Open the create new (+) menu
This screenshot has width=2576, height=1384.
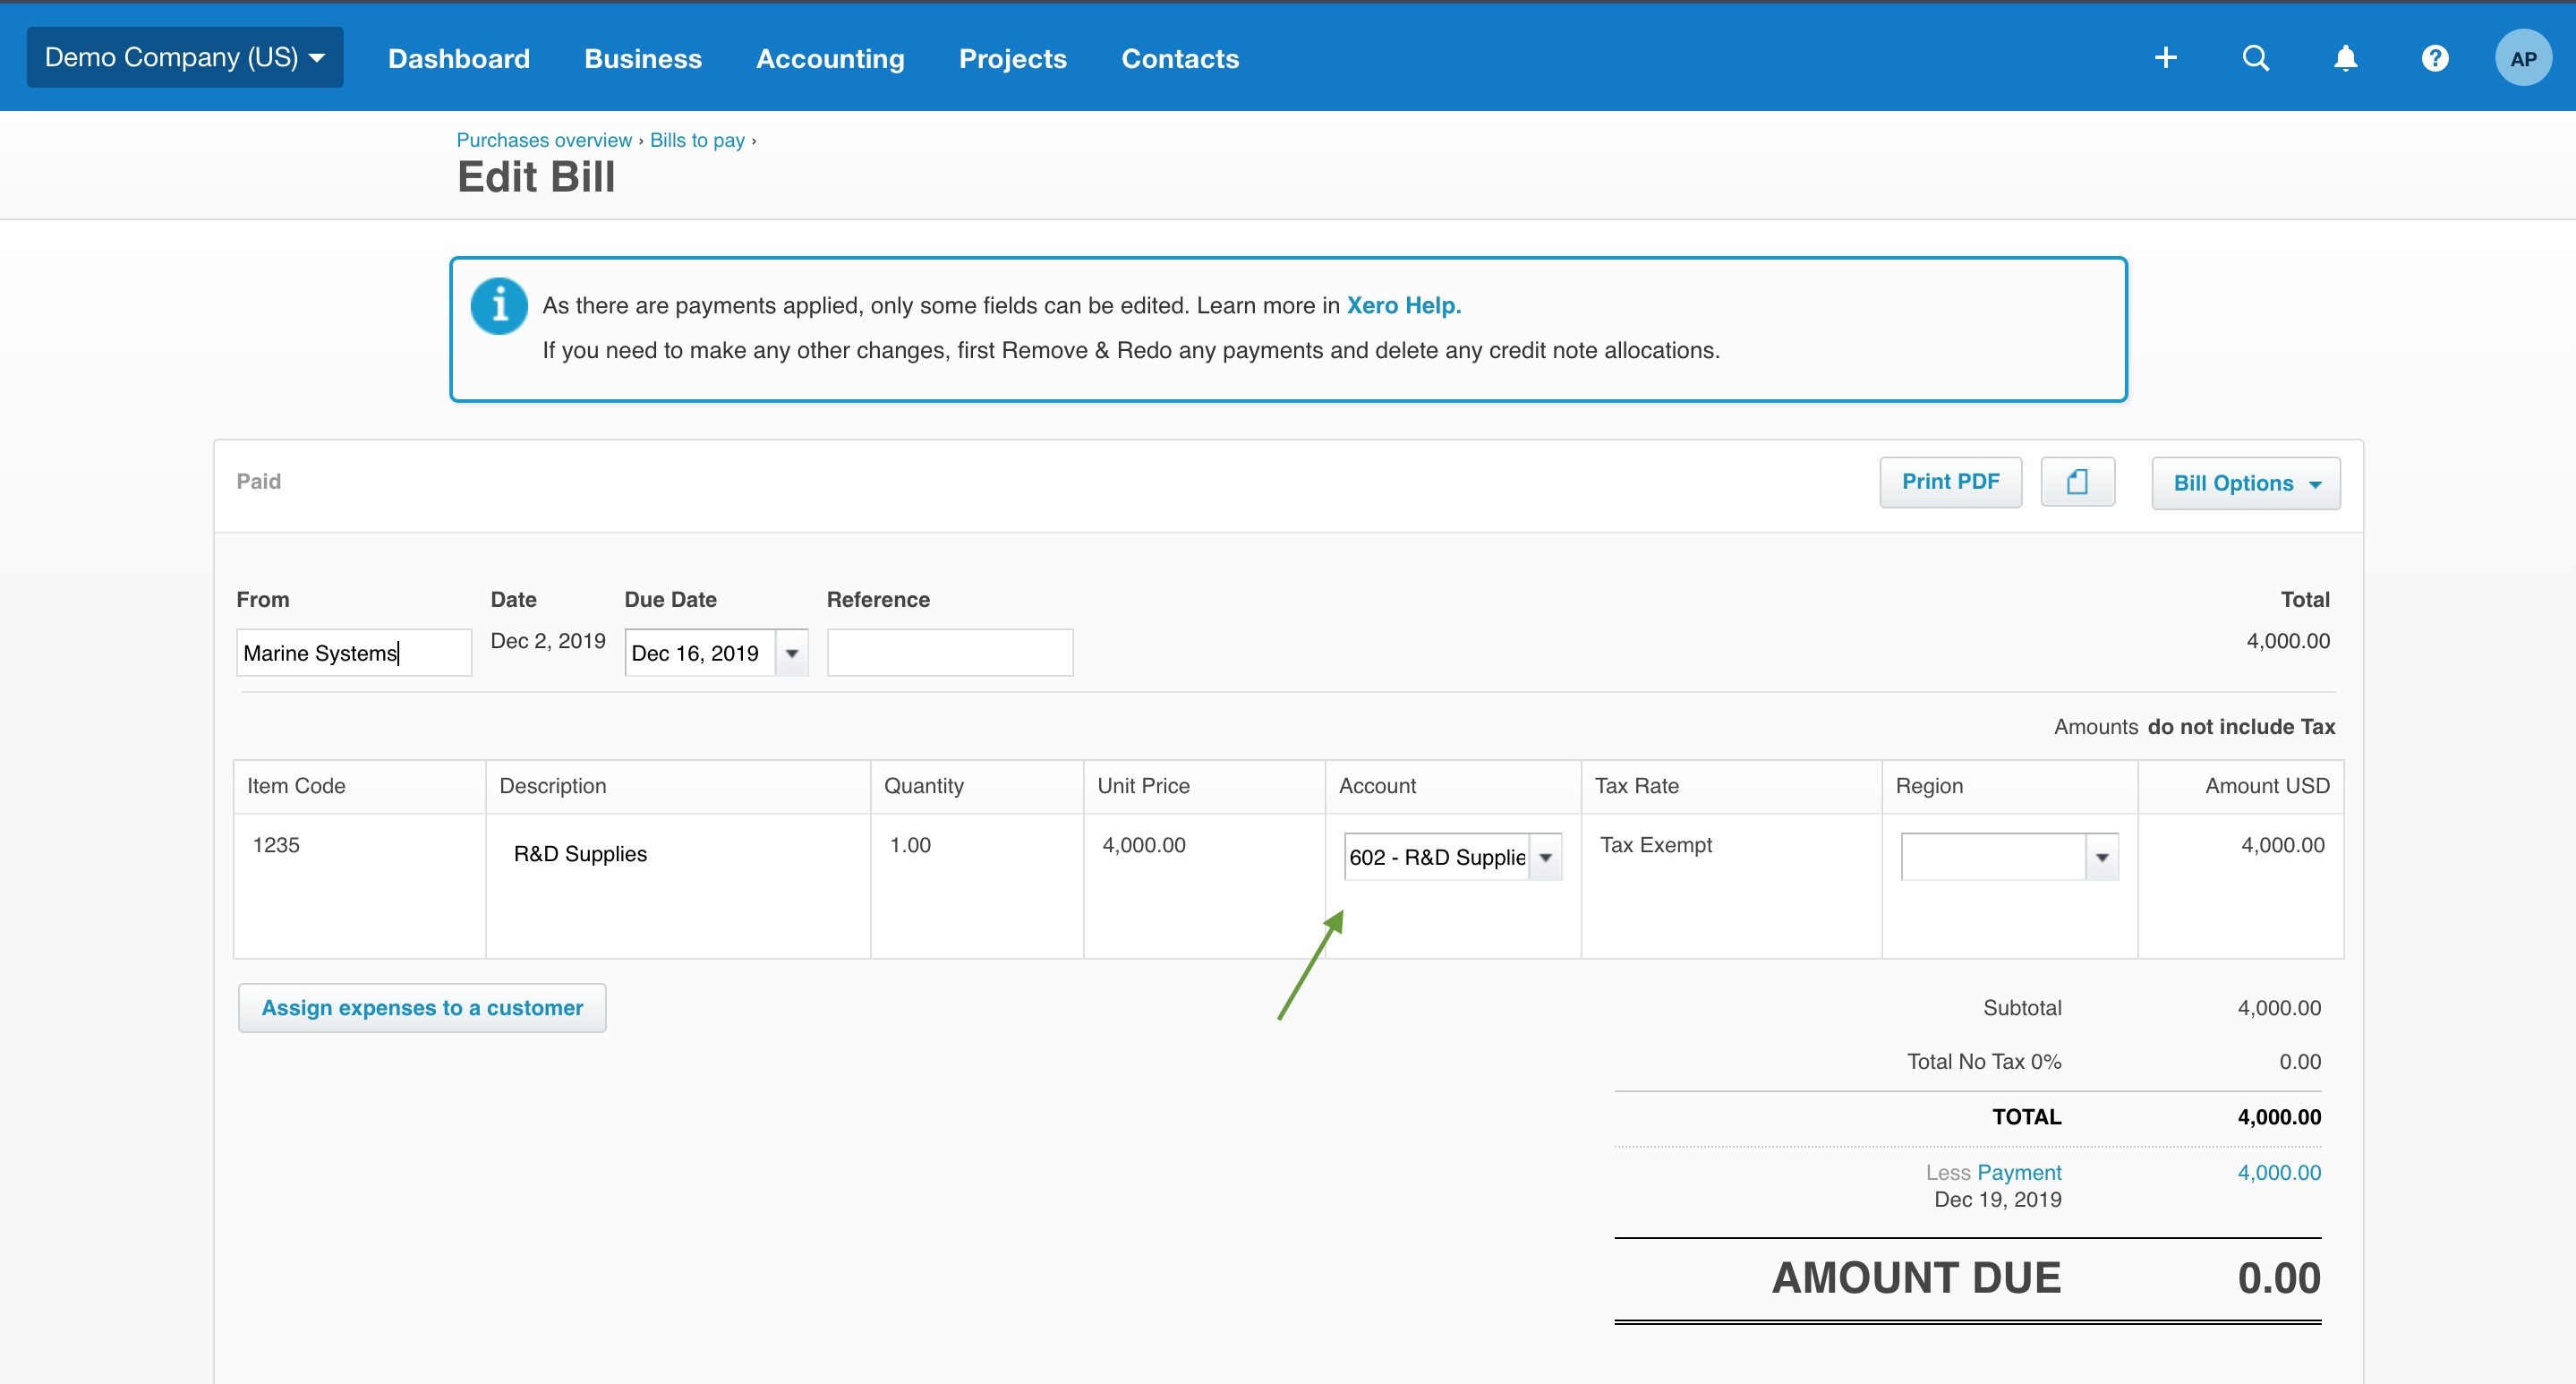(2165, 57)
